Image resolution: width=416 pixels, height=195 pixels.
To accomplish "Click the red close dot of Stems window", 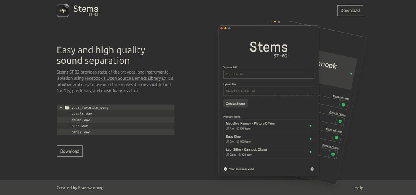I will 221,28.
